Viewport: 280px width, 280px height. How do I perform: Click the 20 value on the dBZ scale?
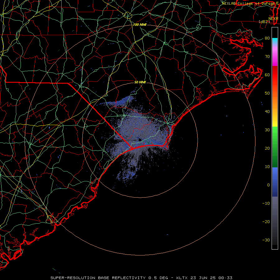(267, 148)
